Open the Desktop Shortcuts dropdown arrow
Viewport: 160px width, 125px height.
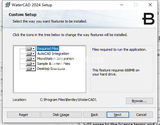coord(33,69)
